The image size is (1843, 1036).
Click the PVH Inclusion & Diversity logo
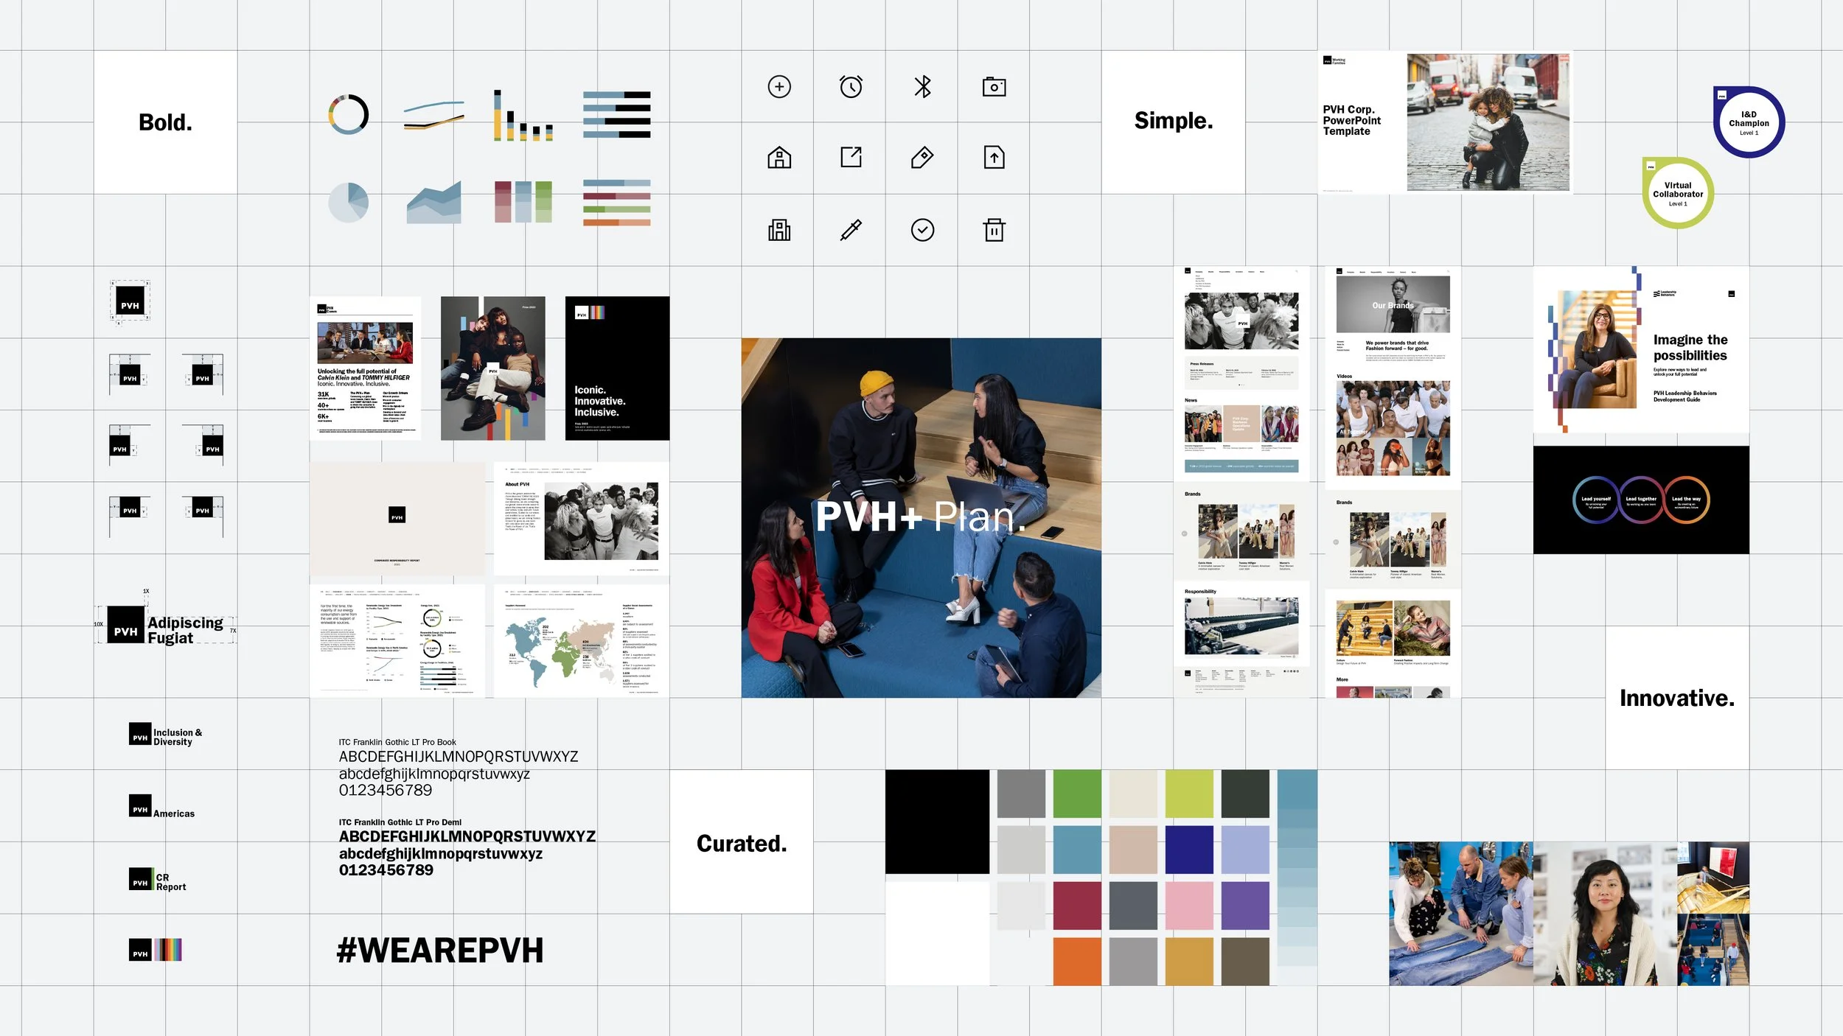pos(166,735)
